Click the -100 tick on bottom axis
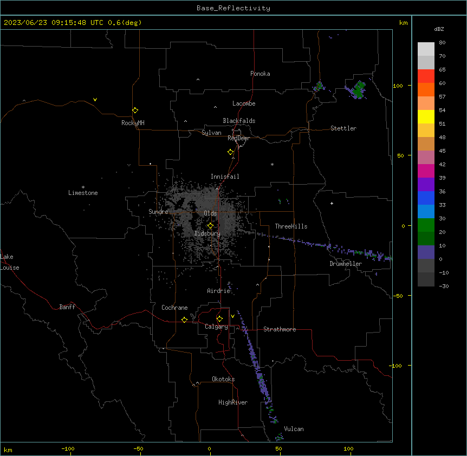Image resolution: width=467 pixels, height=456 pixels. [68, 448]
